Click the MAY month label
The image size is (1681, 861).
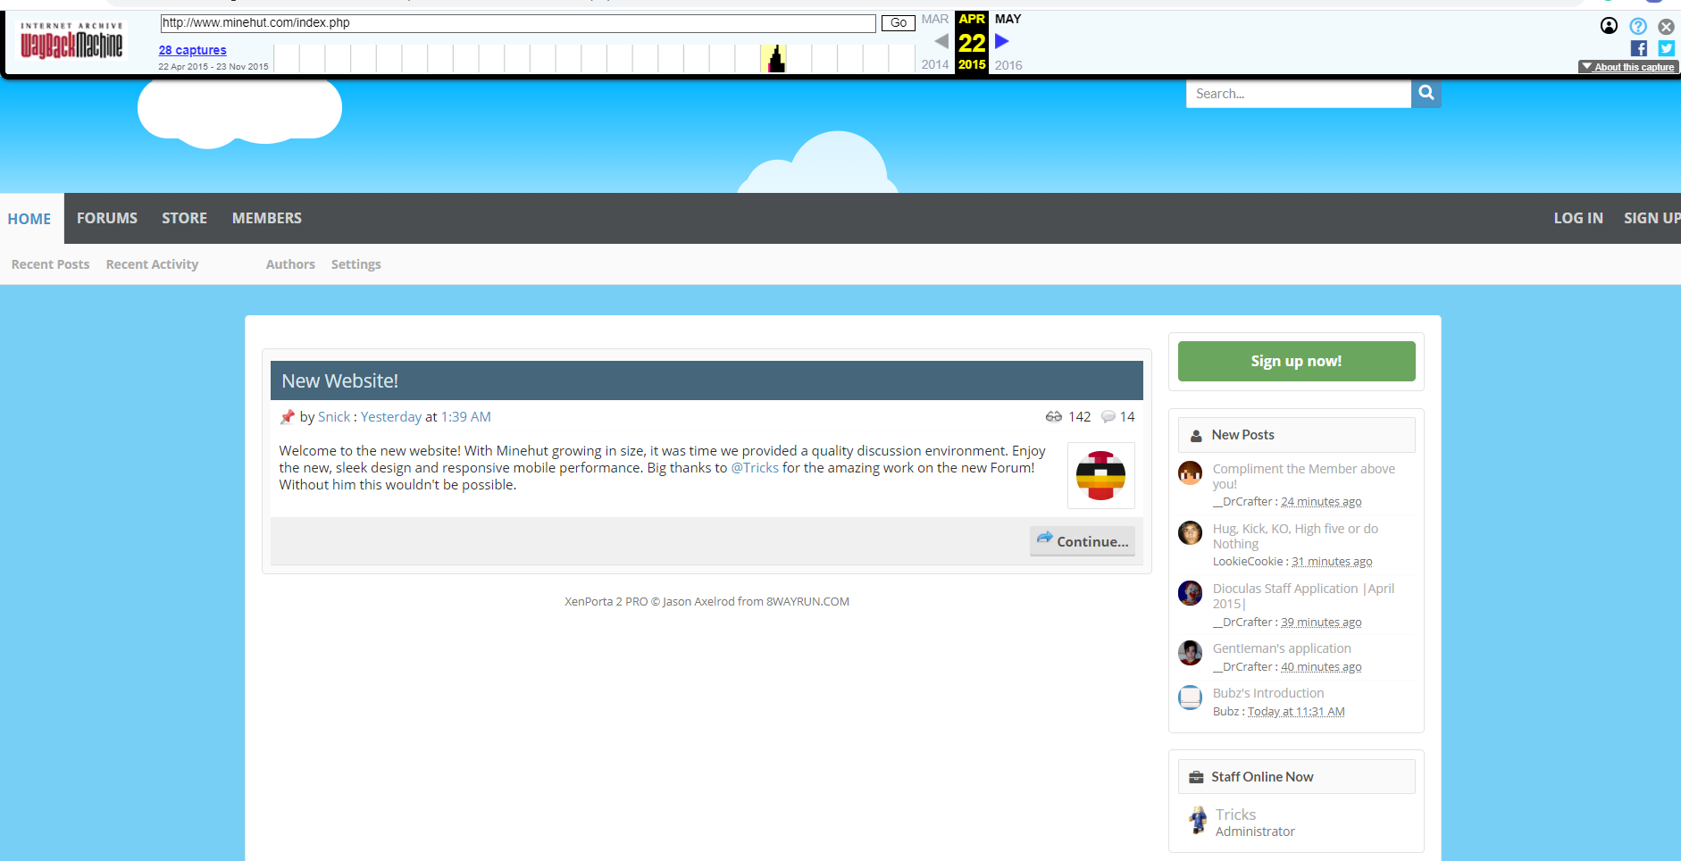[1008, 19]
